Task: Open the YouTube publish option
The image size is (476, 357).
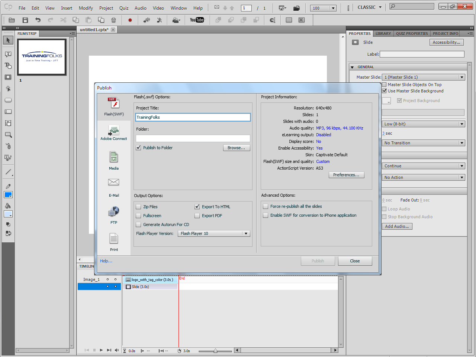Action: [197, 20]
